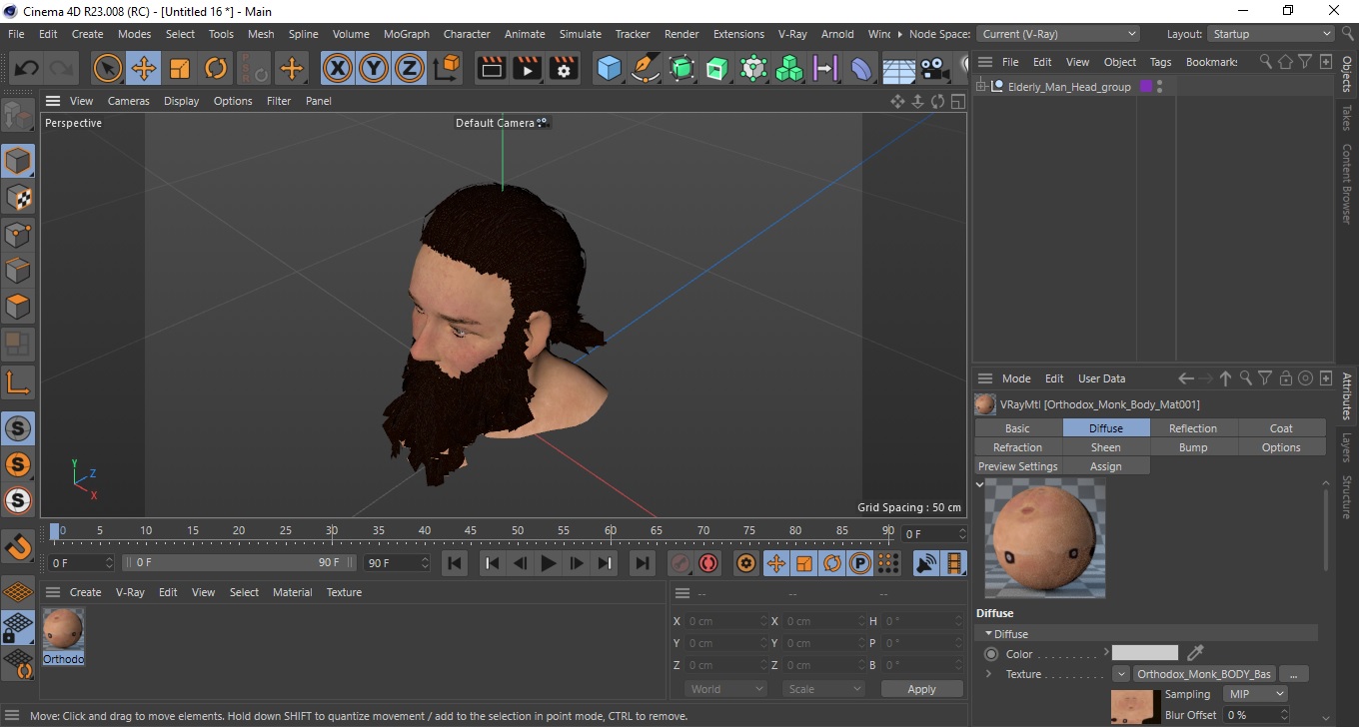Image resolution: width=1359 pixels, height=727 pixels.
Task: Add a Camera object
Action: click(x=934, y=69)
